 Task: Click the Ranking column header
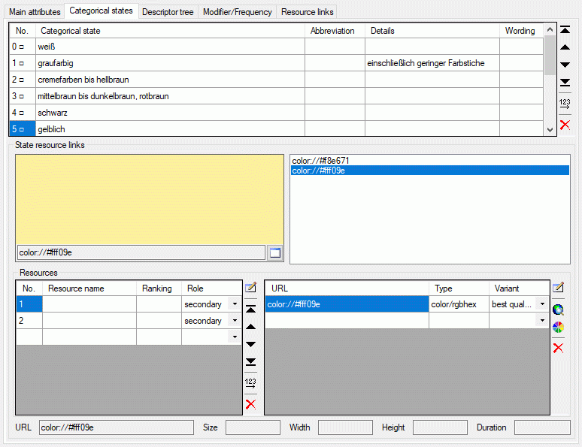(x=159, y=288)
